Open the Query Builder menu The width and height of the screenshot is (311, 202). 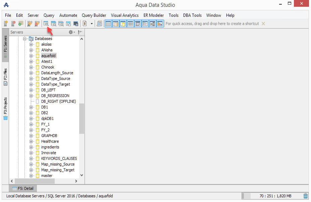[94, 15]
